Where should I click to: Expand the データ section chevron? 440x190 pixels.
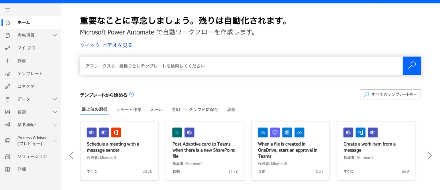(x=55, y=99)
